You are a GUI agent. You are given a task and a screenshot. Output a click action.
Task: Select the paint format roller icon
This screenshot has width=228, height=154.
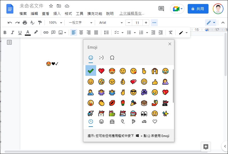coord(40,23)
